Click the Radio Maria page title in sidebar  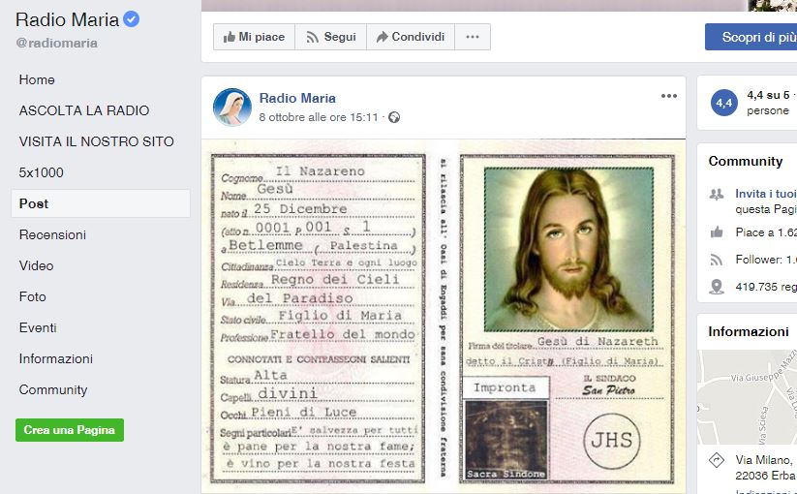coord(67,19)
